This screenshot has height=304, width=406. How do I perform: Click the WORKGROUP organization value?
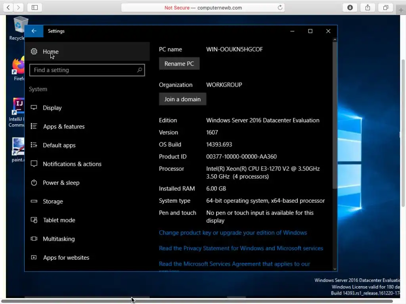224,85
